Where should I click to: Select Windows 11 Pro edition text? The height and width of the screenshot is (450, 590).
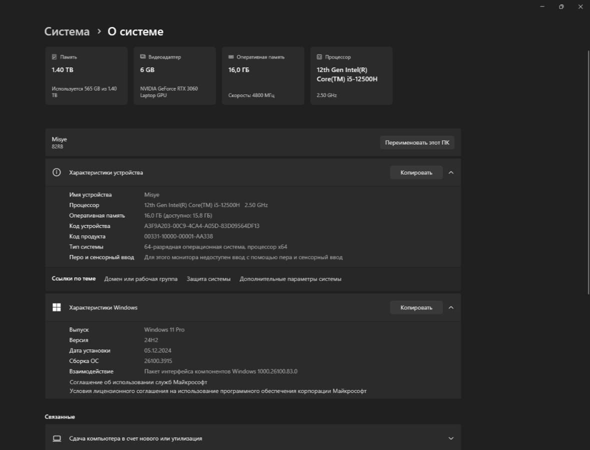pos(164,329)
